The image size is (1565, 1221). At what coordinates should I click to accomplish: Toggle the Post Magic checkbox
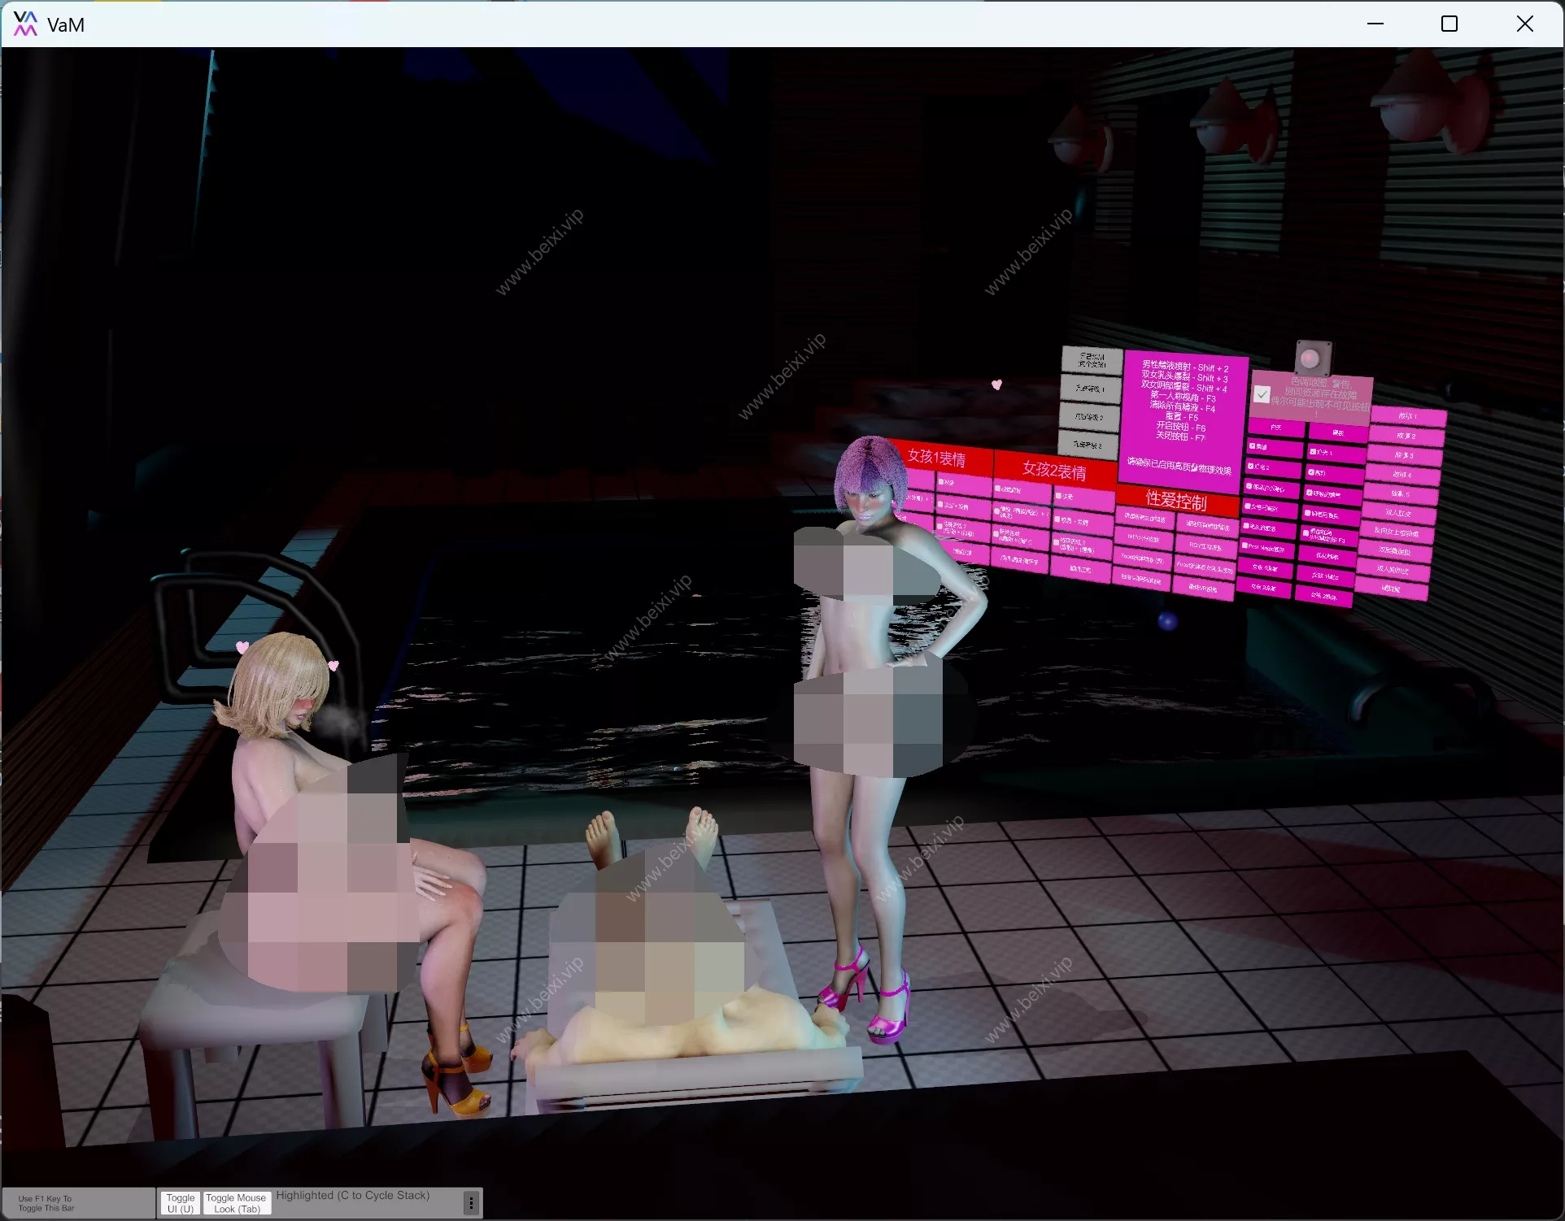click(x=1246, y=545)
